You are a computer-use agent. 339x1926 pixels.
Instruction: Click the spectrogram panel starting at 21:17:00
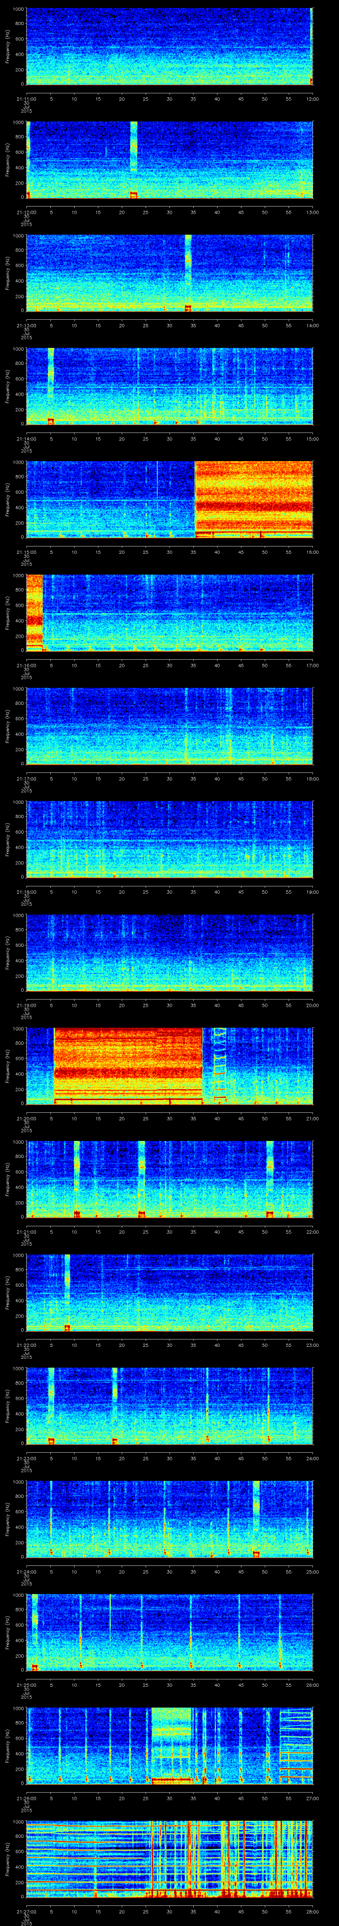pos(170,726)
